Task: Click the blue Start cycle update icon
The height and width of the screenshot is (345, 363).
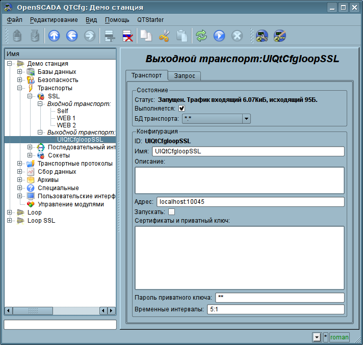Action: [219, 36]
